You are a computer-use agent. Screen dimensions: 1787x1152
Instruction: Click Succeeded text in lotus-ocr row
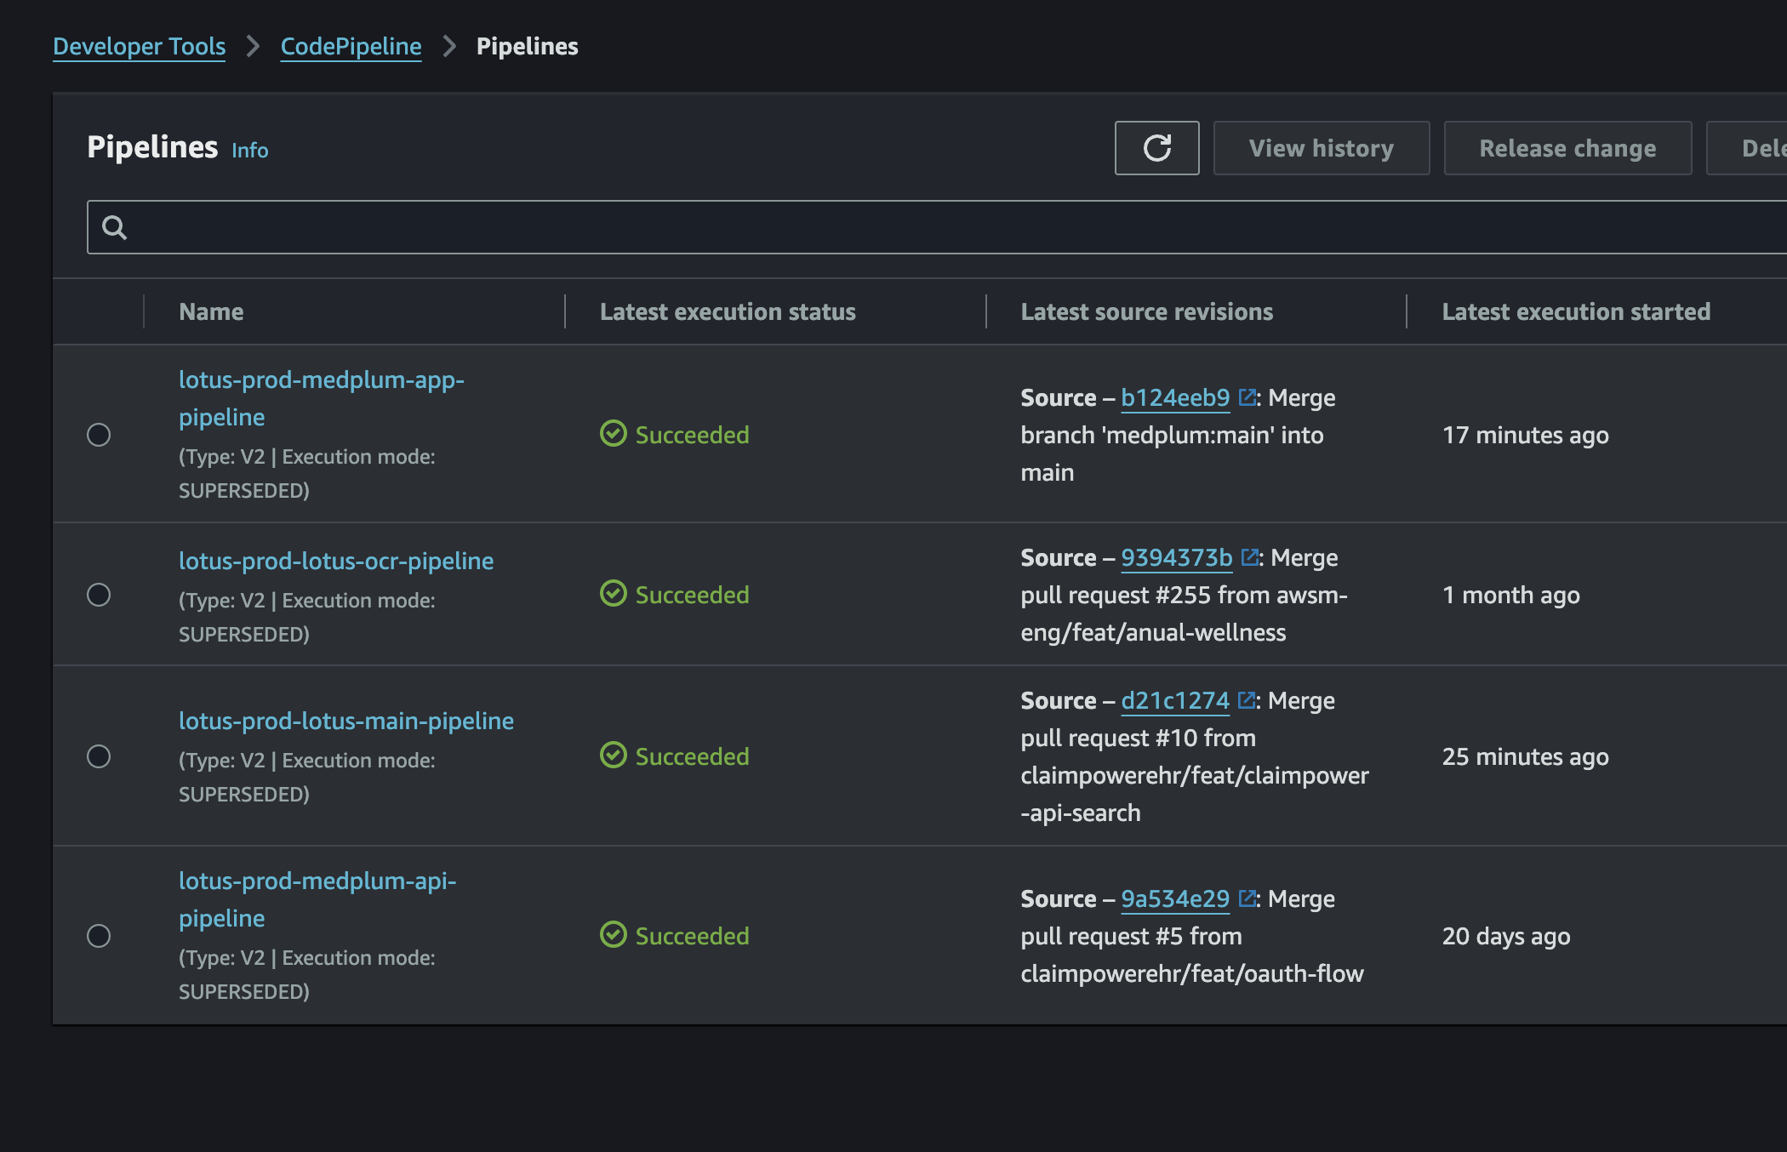(692, 595)
